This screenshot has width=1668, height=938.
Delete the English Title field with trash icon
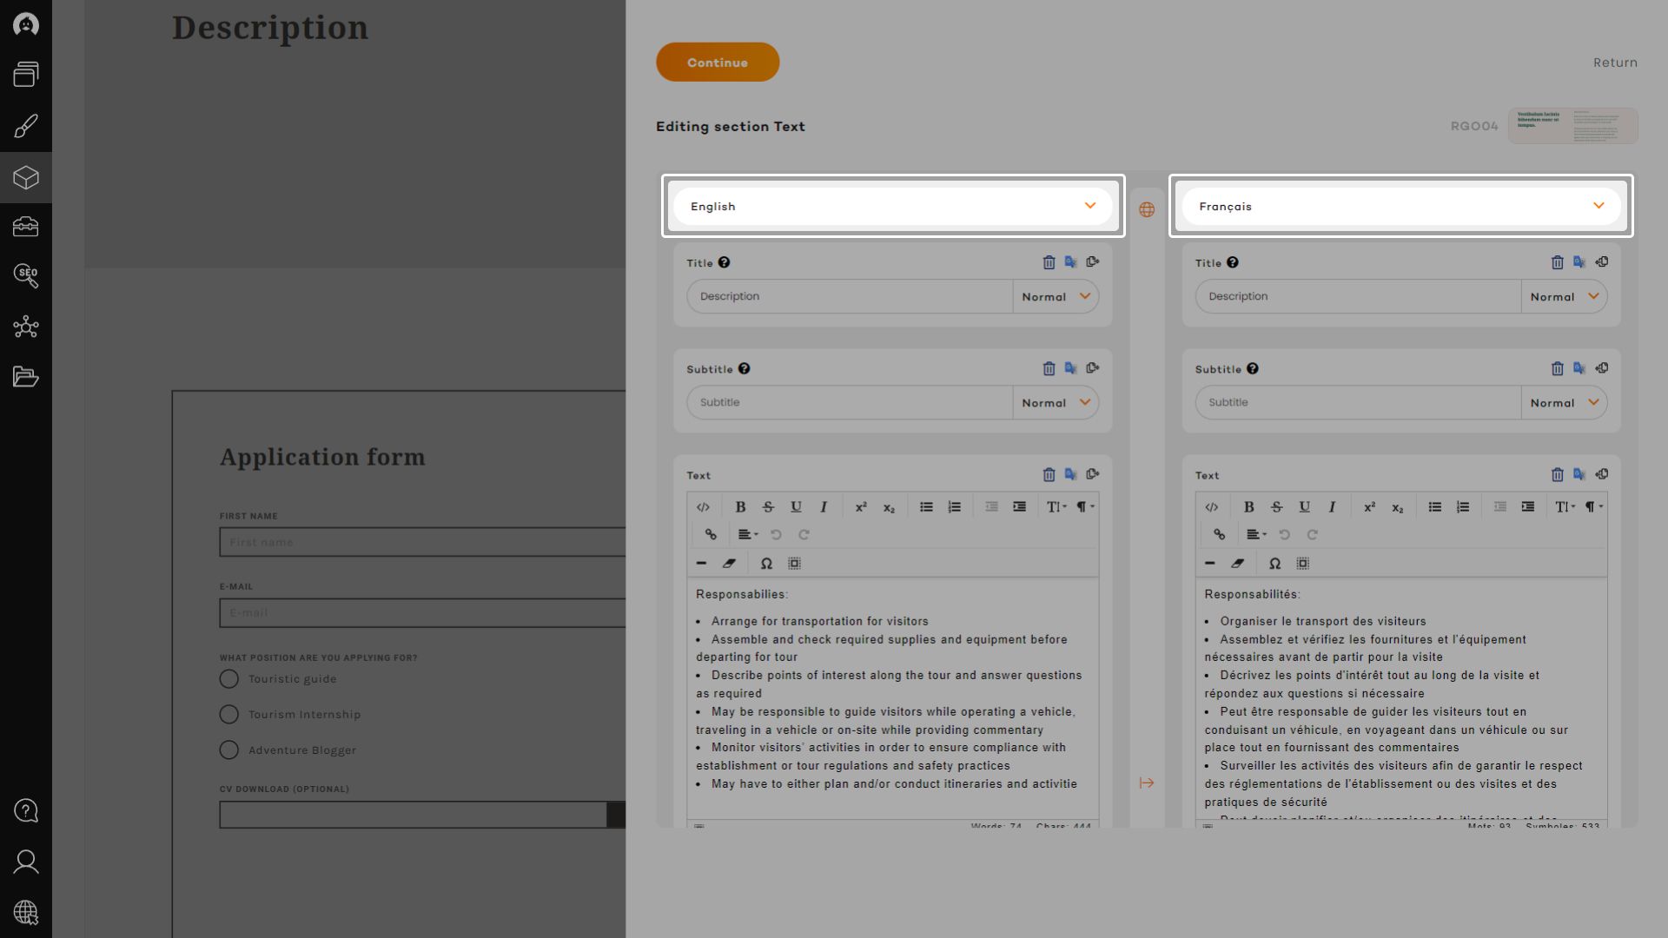(x=1049, y=262)
